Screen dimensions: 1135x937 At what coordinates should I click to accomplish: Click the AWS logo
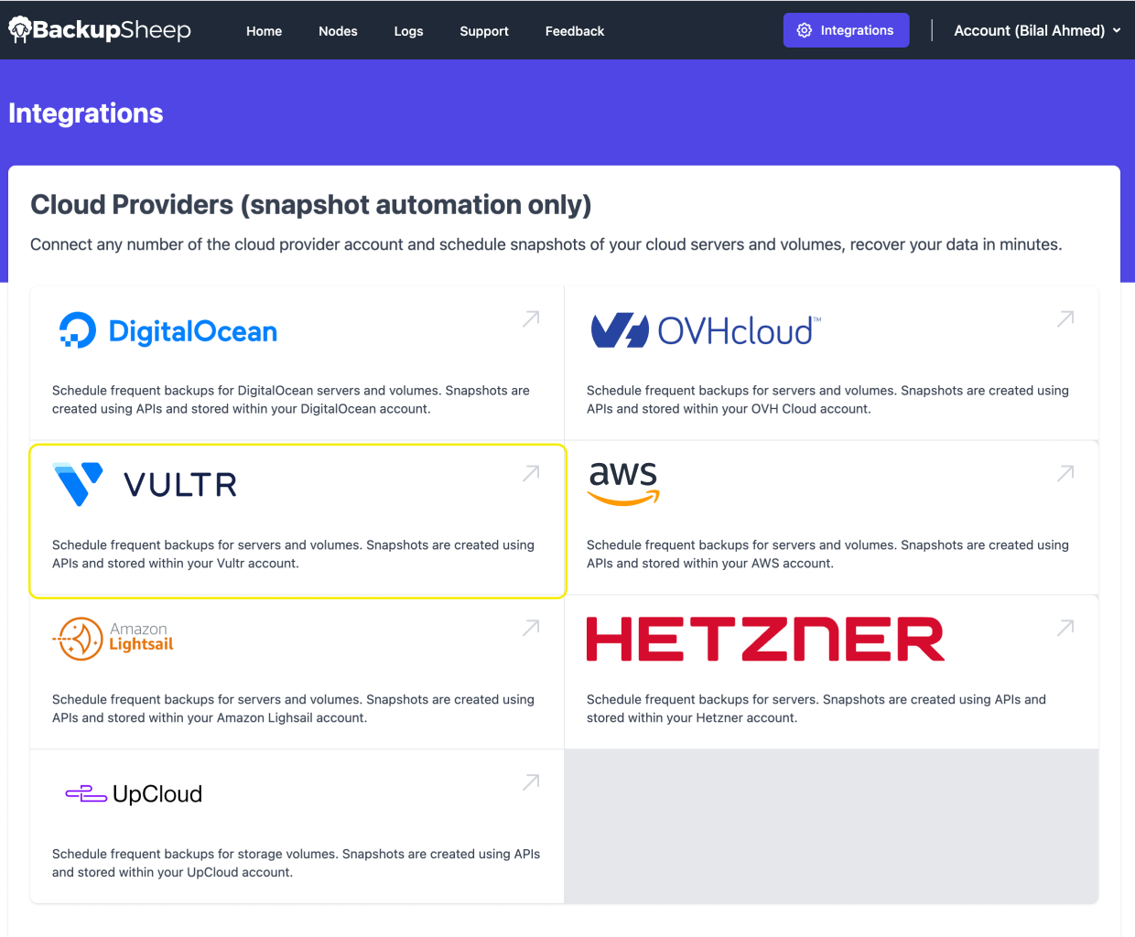tap(623, 483)
